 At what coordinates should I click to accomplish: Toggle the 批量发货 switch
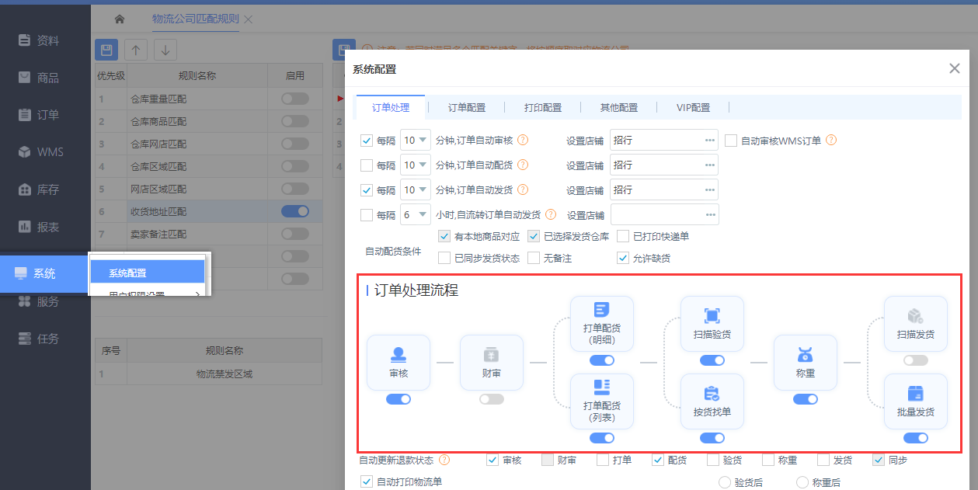click(916, 438)
